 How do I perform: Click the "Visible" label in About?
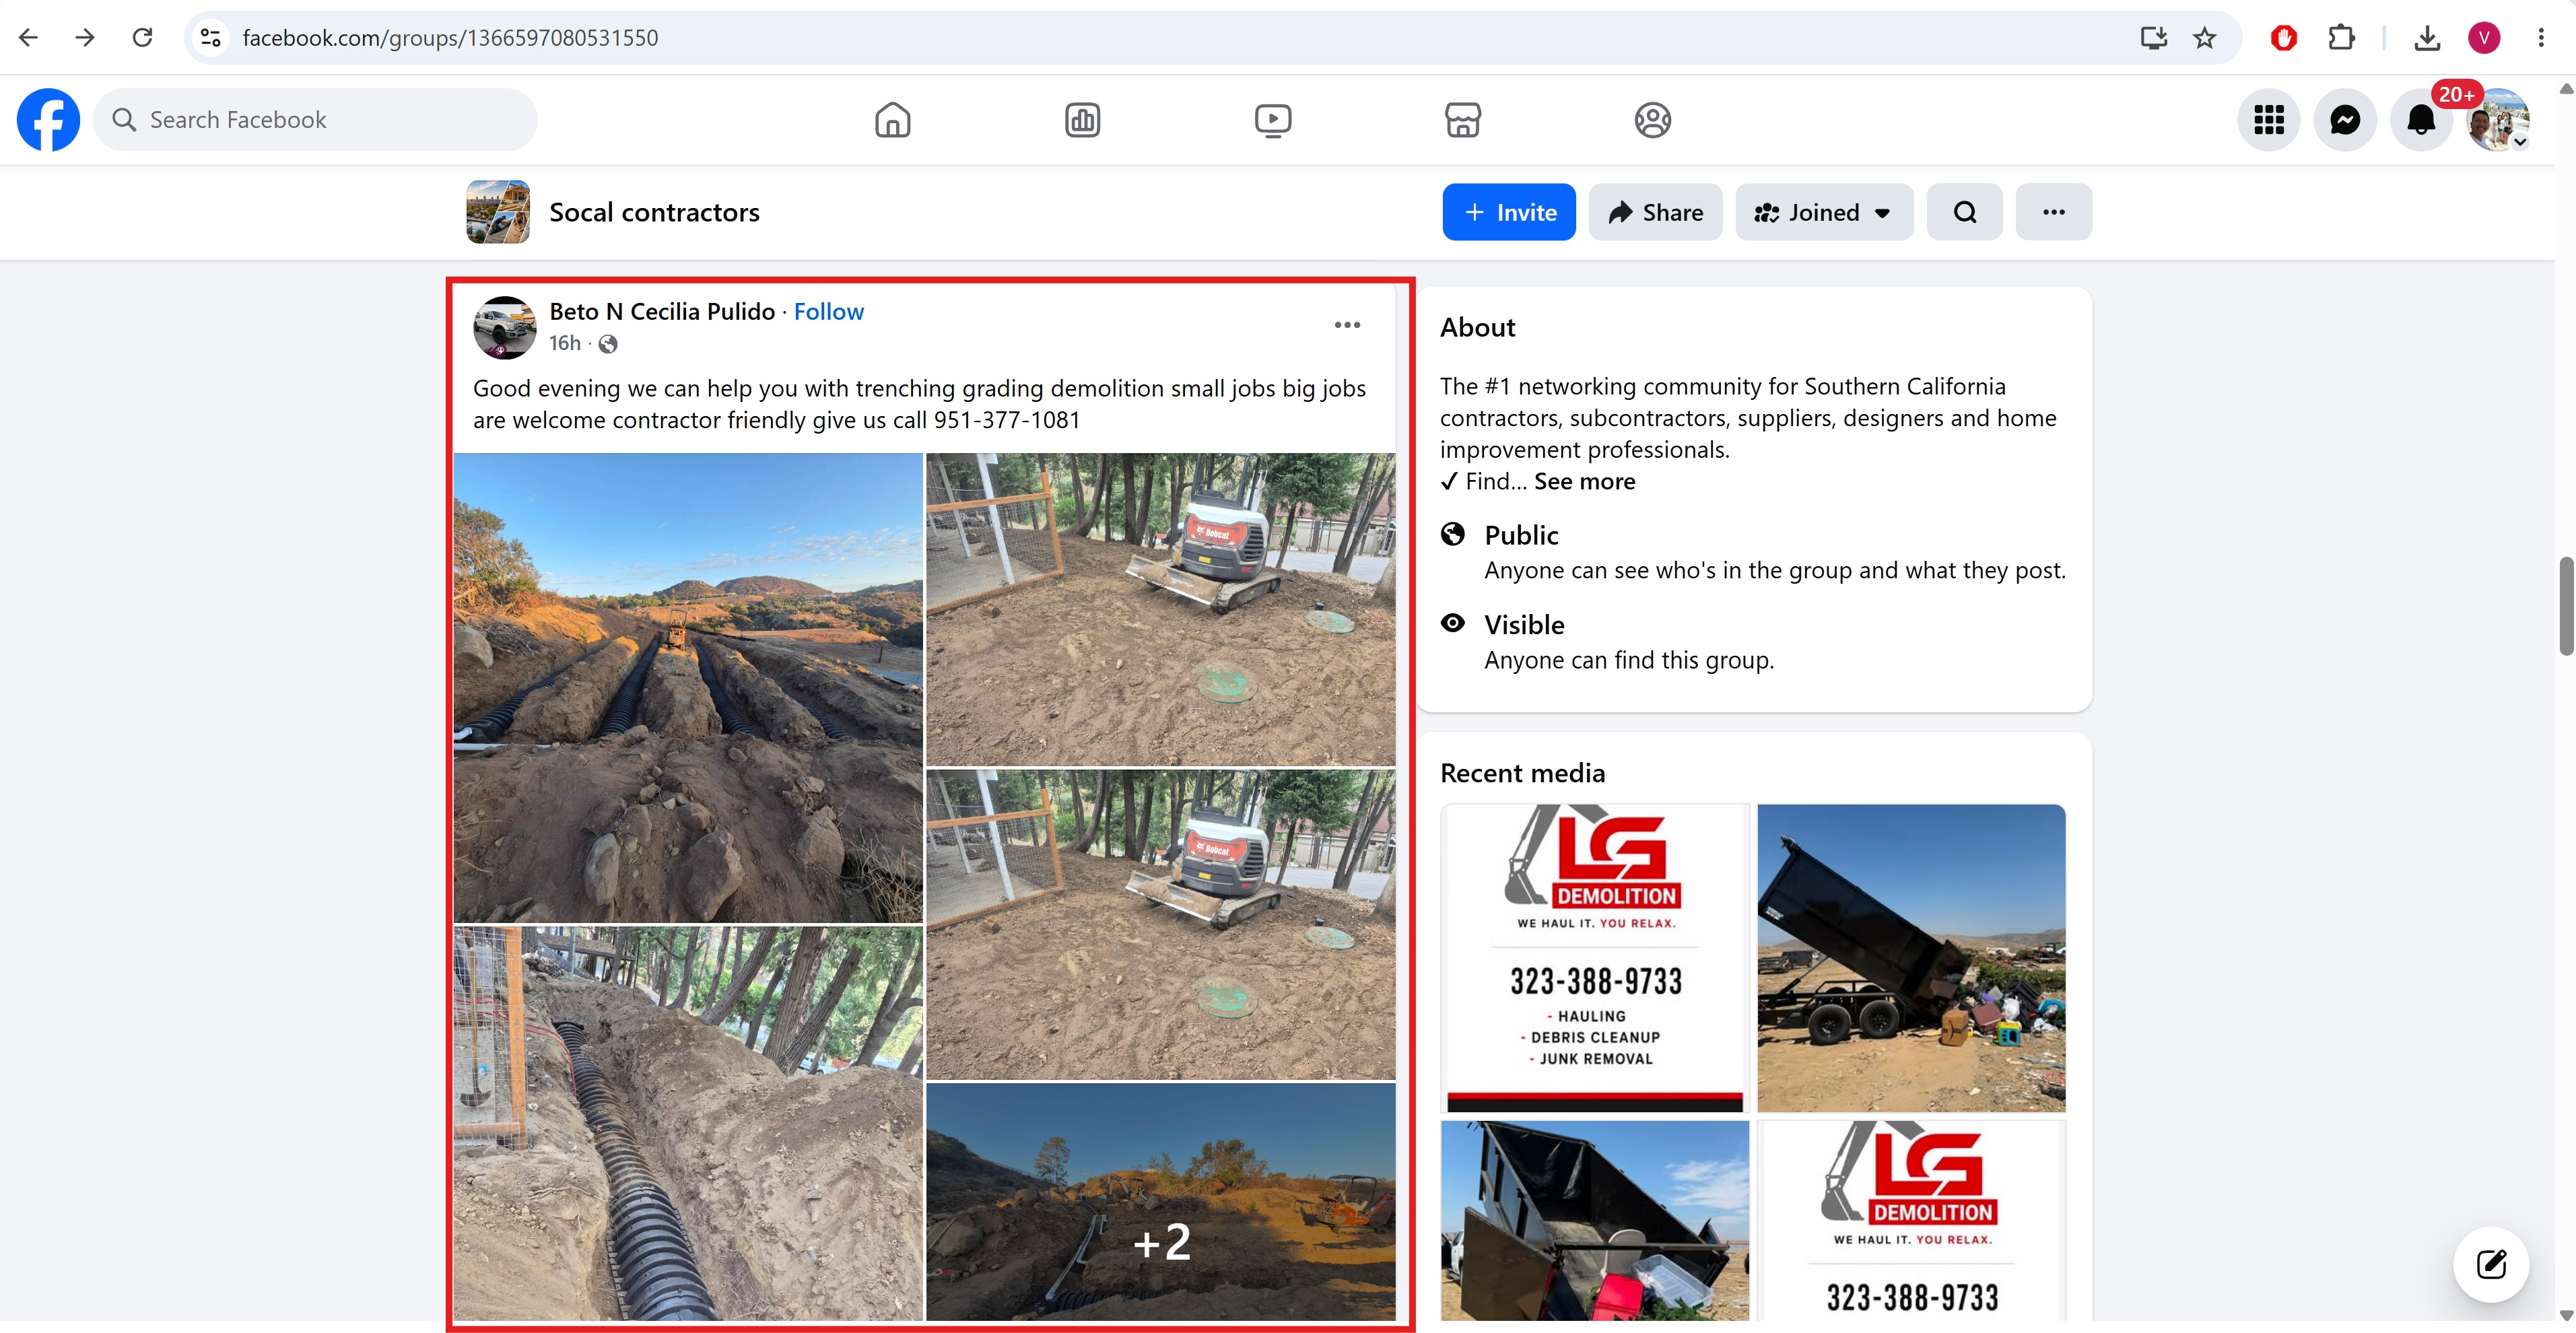(1524, 625)
